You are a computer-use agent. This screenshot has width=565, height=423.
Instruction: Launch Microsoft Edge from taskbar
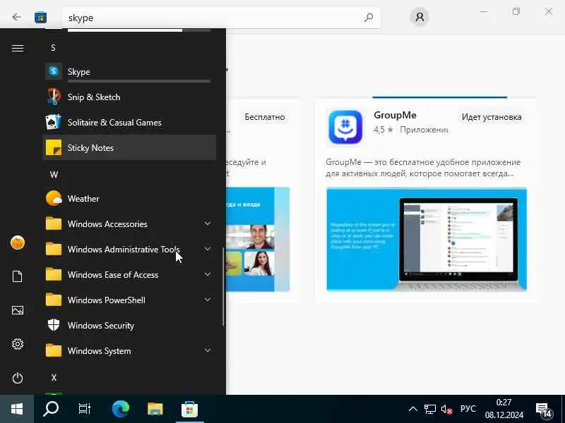(x=121, y=409)
